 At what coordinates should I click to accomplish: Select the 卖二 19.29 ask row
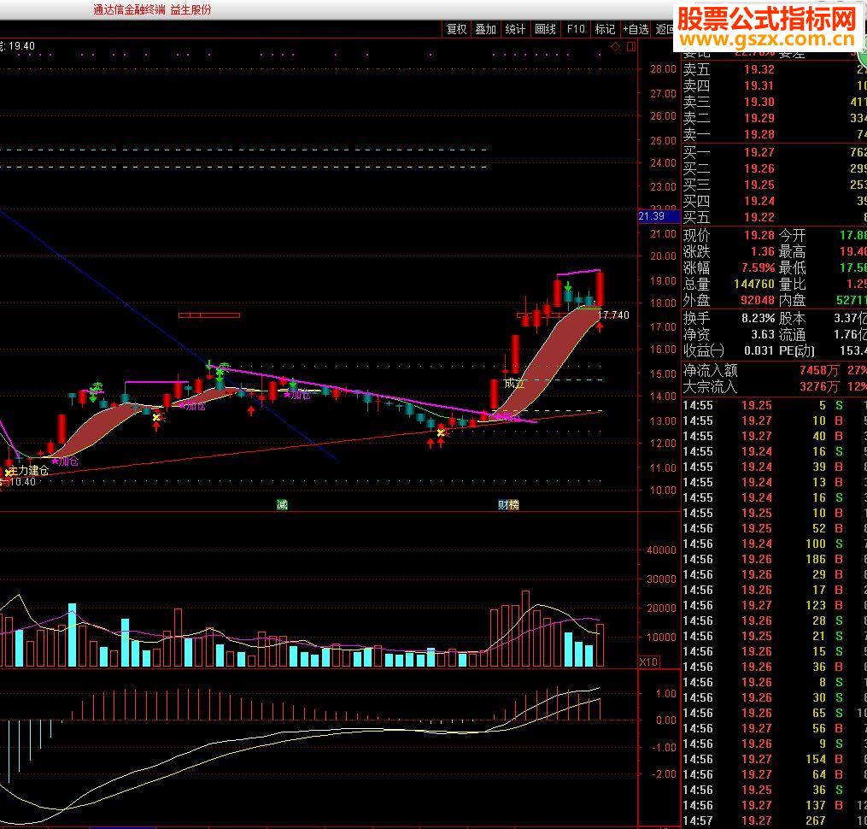[774, 118]
